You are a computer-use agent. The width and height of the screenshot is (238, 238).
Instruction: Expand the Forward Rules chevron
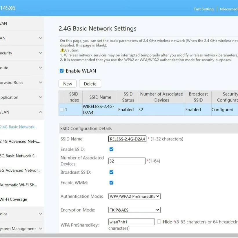pos(40,82)
